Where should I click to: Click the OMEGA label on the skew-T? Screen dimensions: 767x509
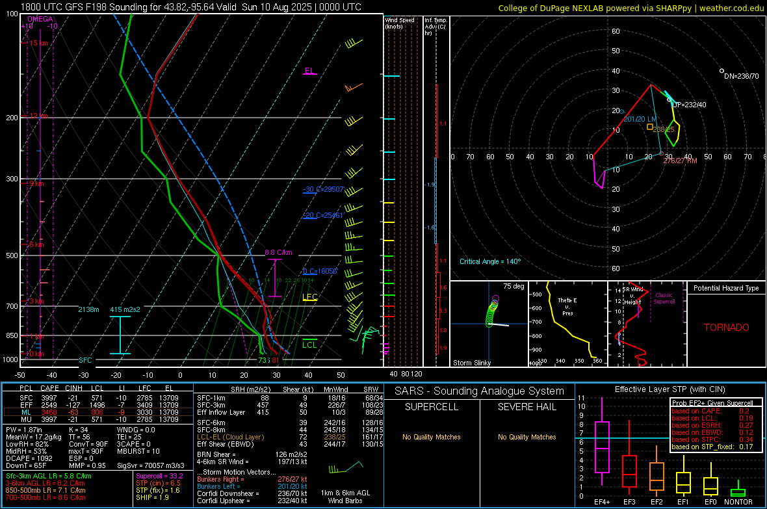pos(40,19)
